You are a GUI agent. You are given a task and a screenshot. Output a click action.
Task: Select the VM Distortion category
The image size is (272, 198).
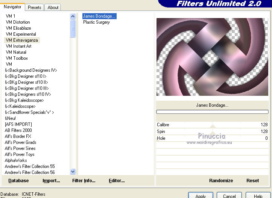[x=18, y=22]
